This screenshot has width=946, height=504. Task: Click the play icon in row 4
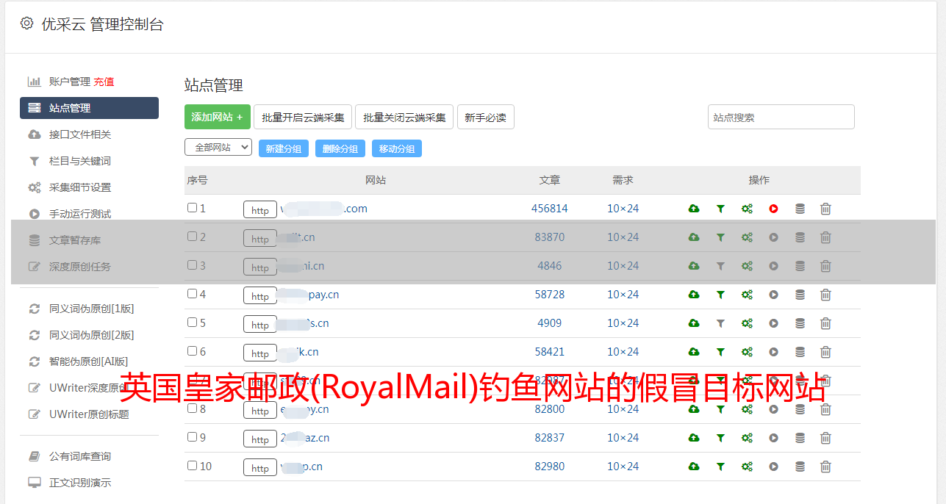(x=773, y=295)
